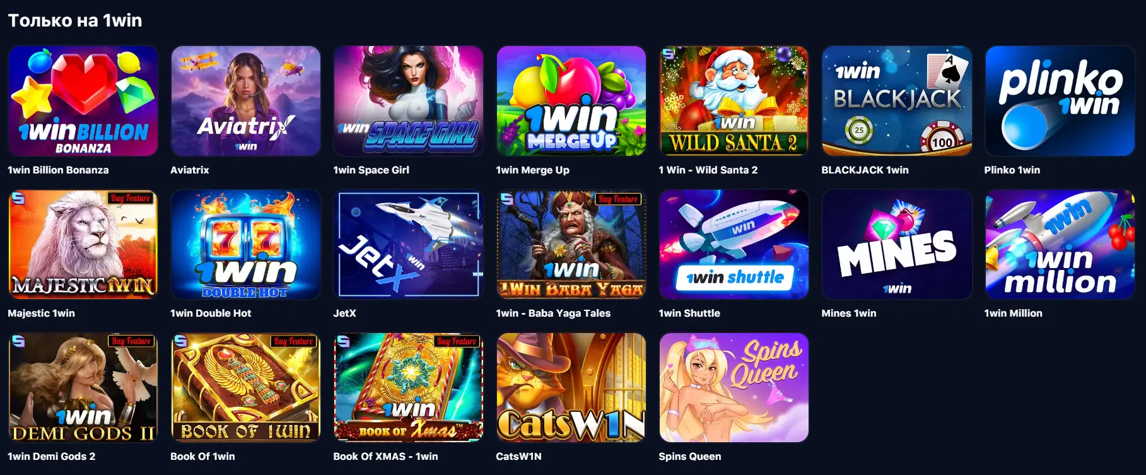1146x475 pixels.
Task: Launch the JetX game thumbnail
Action: pyautogui.click(x=408, y=244)
